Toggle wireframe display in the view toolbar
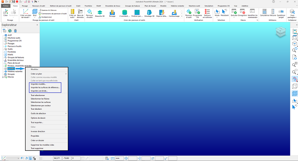 (x=295, y=86)
